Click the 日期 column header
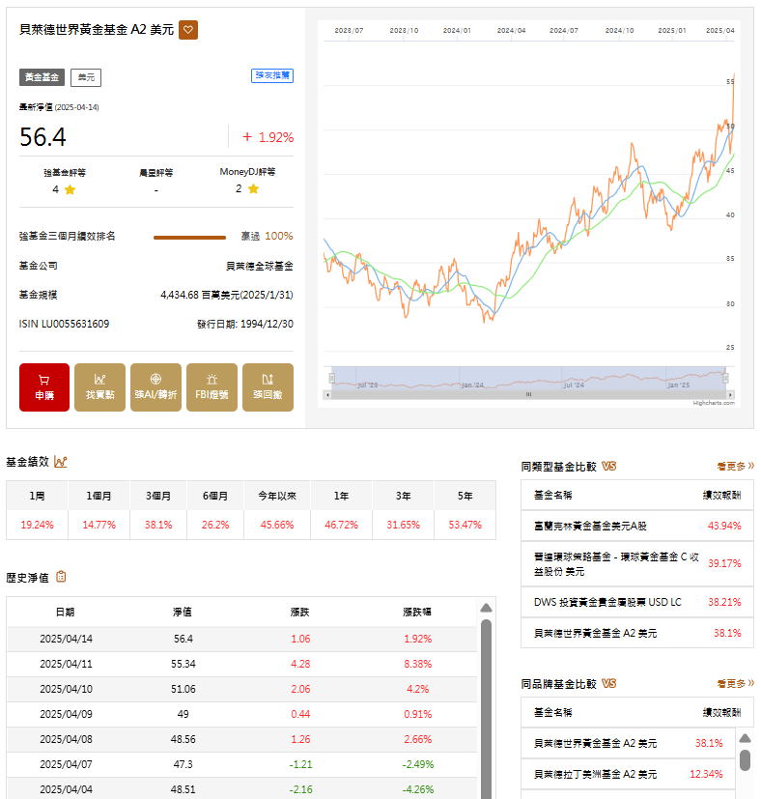Viewport: 761px width, 799px height. [x=66, y=612]
